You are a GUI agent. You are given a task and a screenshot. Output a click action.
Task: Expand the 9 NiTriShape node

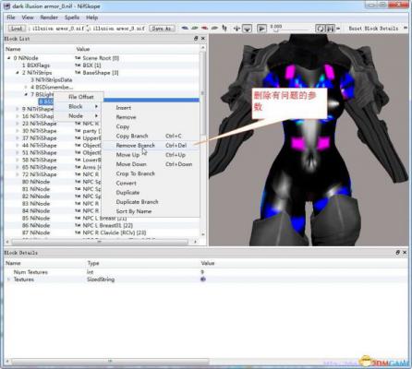pos(18,109)
